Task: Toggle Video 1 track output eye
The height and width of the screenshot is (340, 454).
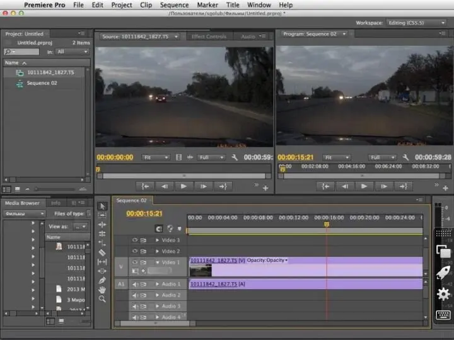Action: 135,262
